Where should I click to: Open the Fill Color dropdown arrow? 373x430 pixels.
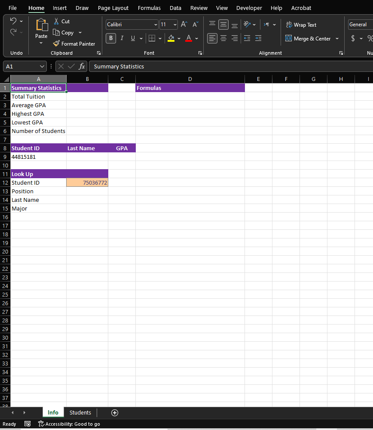tap(179, 38)
